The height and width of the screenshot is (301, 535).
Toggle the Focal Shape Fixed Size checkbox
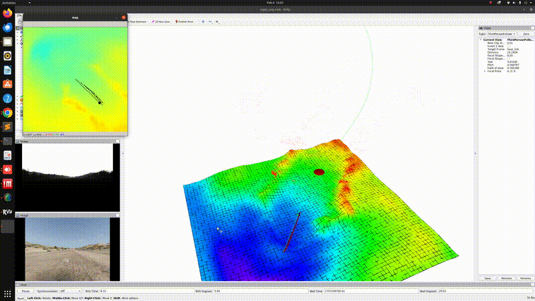coord(508,59)
